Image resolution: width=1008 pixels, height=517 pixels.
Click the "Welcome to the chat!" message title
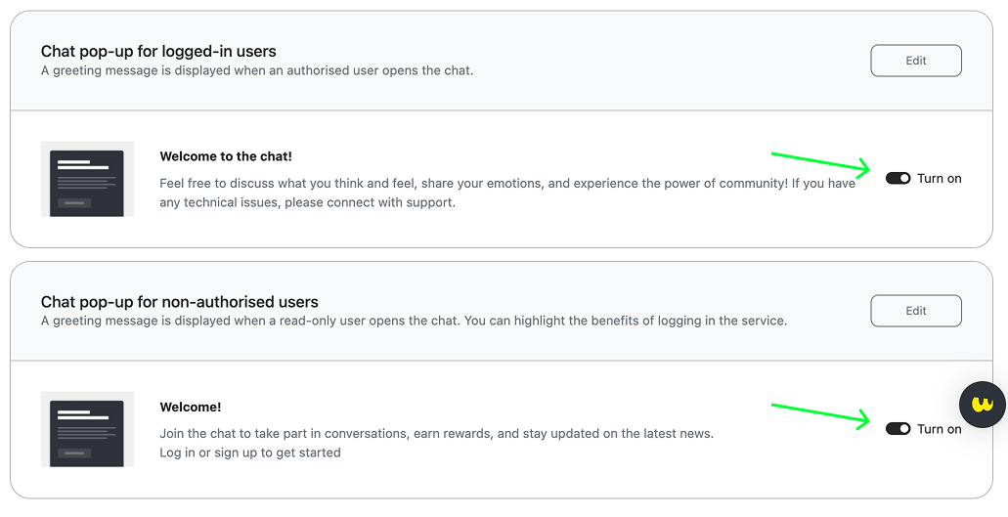click(x=226, y=156)
